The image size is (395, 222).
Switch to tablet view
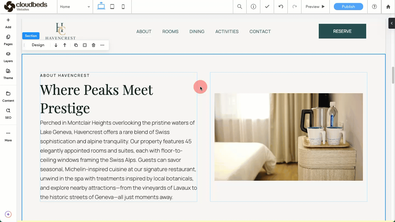click(112, 7)
